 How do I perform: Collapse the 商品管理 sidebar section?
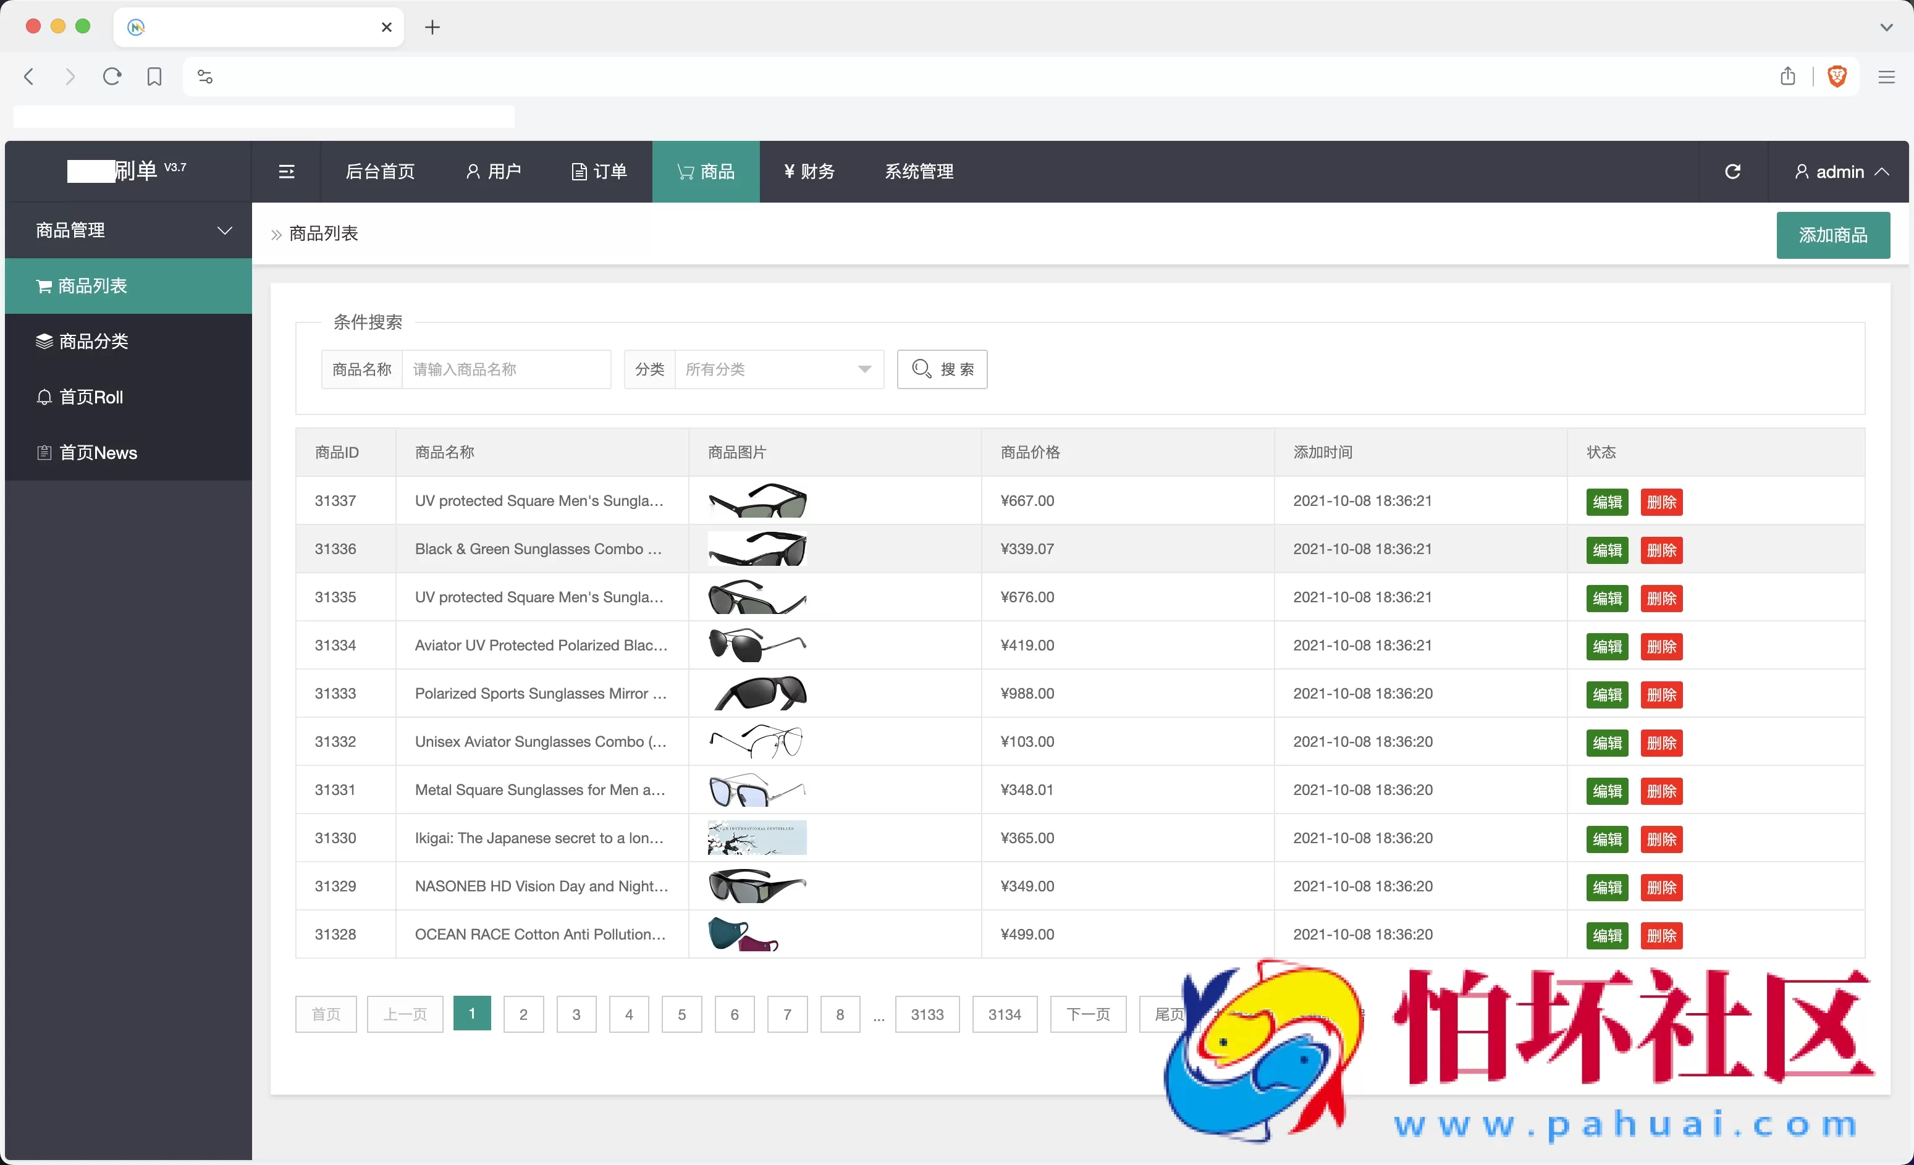(x=224, y=230)
